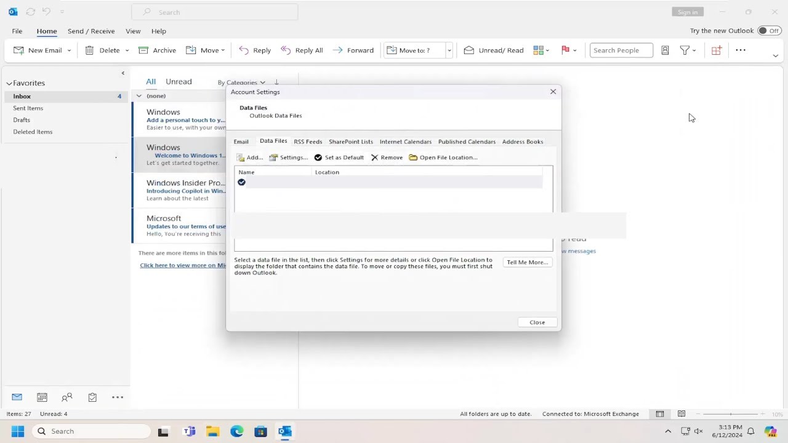The width and height of the screenshot is (788, 443).
Task: Click the Get Add-ins icon in the ribbon
Action: [716, 50]
